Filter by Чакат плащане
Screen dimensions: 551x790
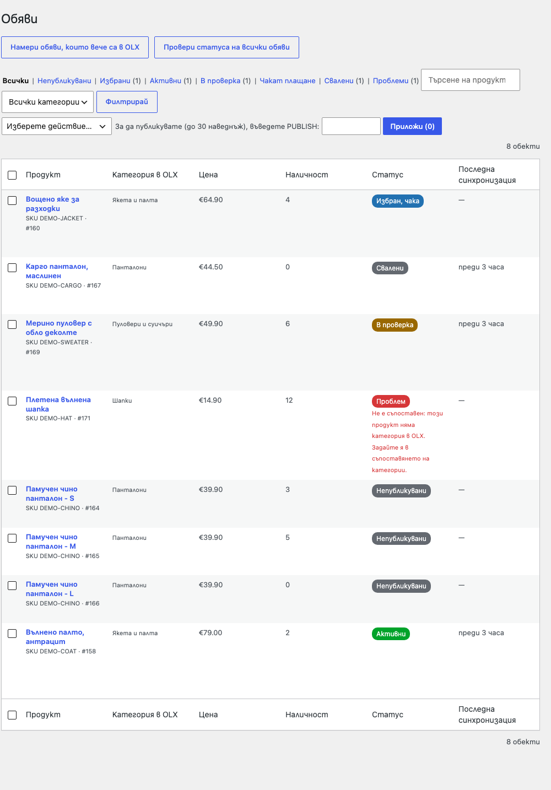pos(288,80)
